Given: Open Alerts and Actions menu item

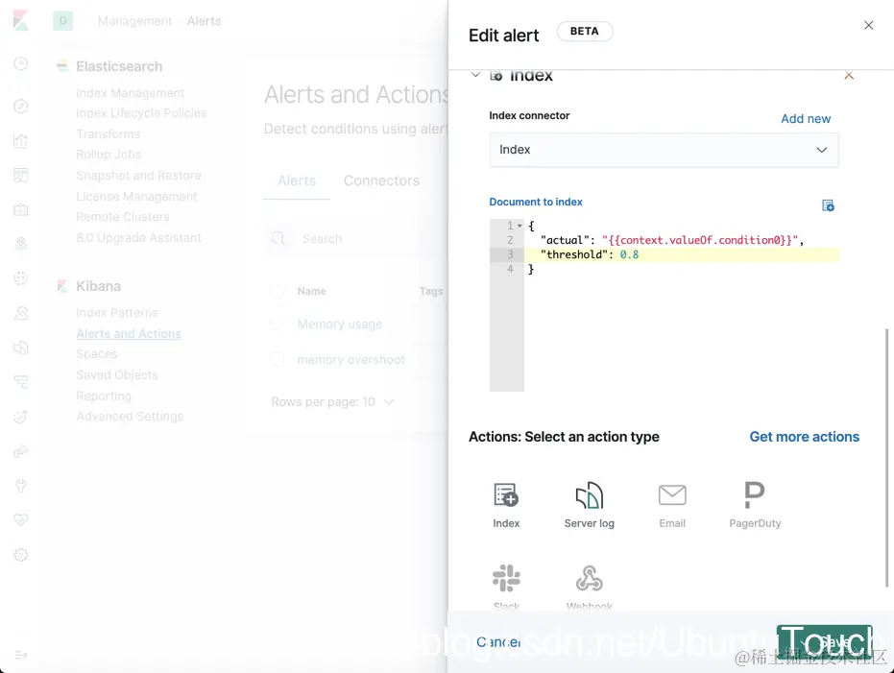Looking at the screenshot, I should click(129, 334).
